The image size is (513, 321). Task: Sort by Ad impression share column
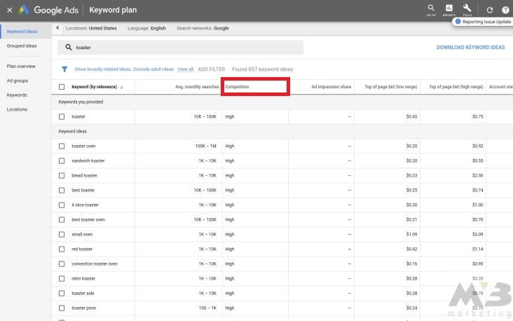point(331,87)
